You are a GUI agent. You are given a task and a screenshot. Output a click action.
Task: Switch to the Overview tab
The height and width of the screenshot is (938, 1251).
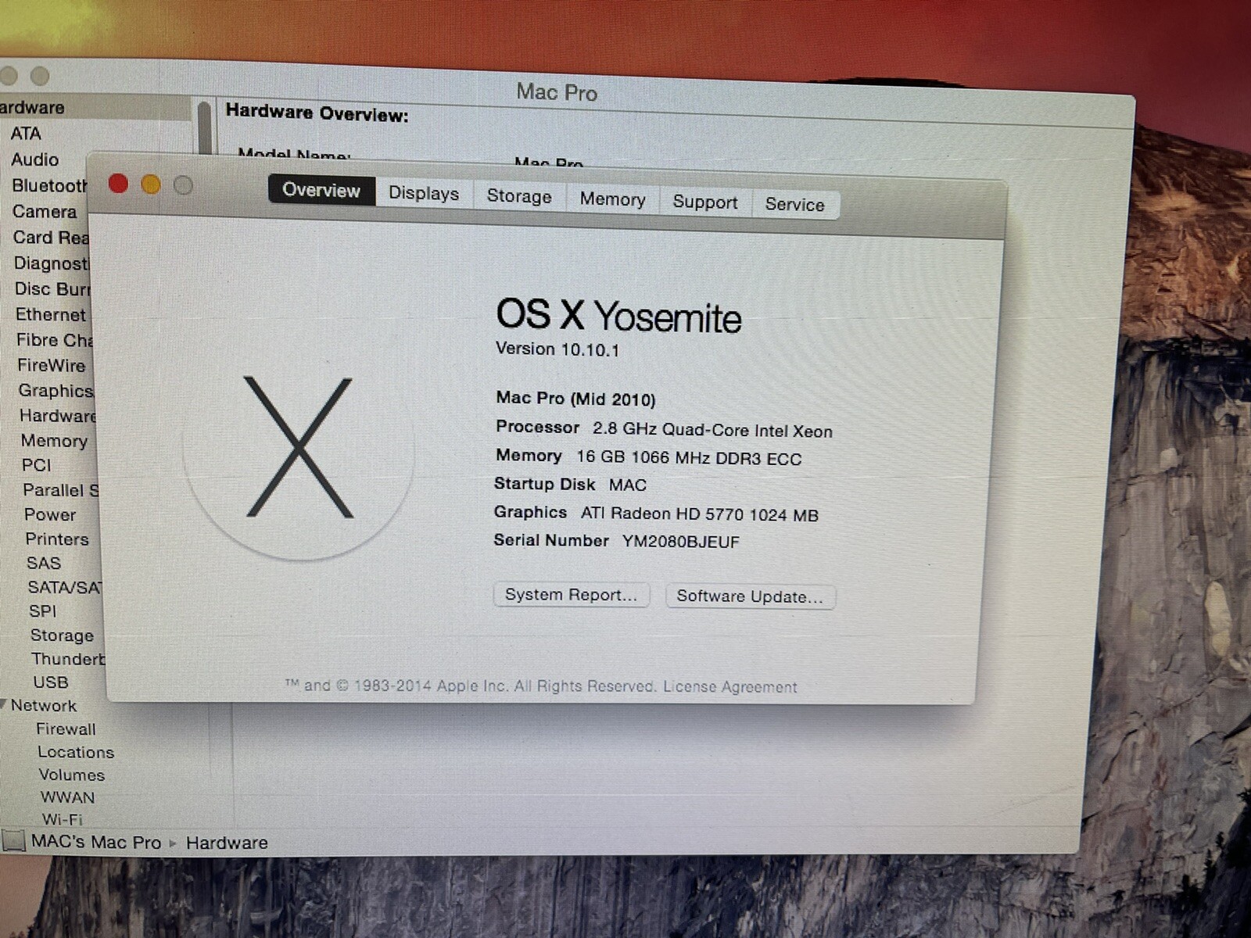pos(321,190)
